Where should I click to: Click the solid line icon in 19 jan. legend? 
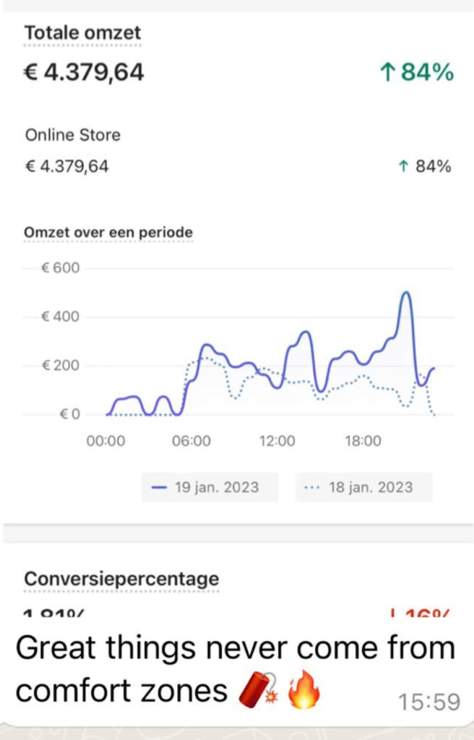tap(159, 488)
